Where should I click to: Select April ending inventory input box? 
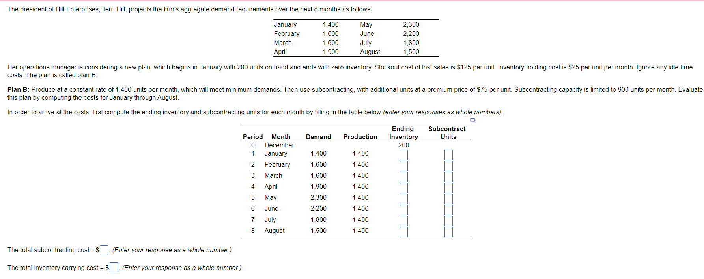pos(403,188)
